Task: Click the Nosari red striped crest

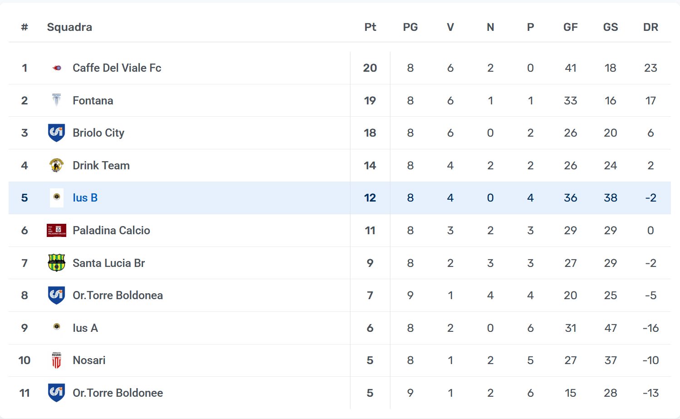Action: (57, 360)
